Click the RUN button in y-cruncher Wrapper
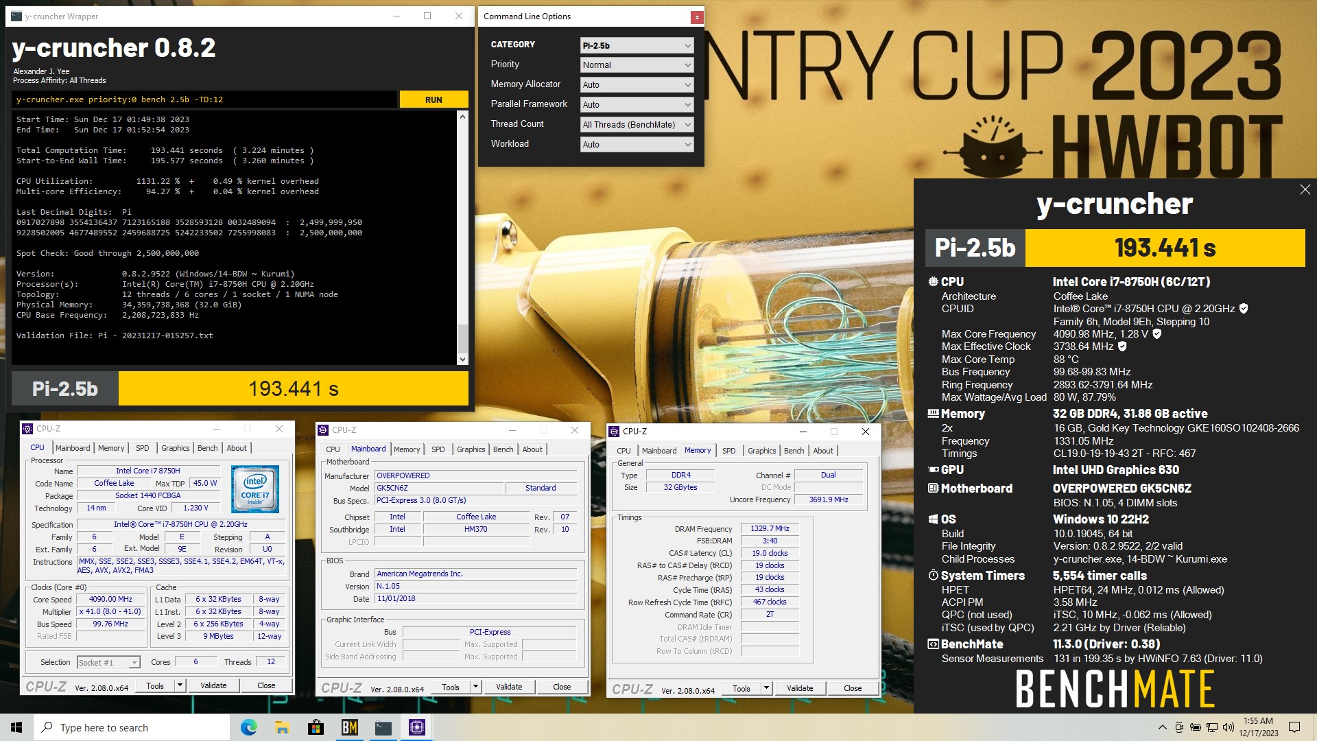The image size is (1317, 741). 434,99
